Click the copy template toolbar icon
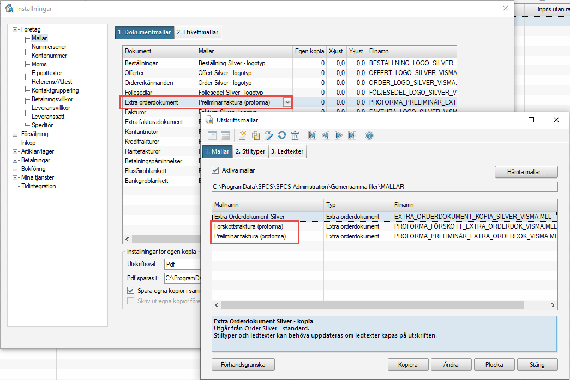The height and width of the screenshot is (380, 570). pos(256,136)
